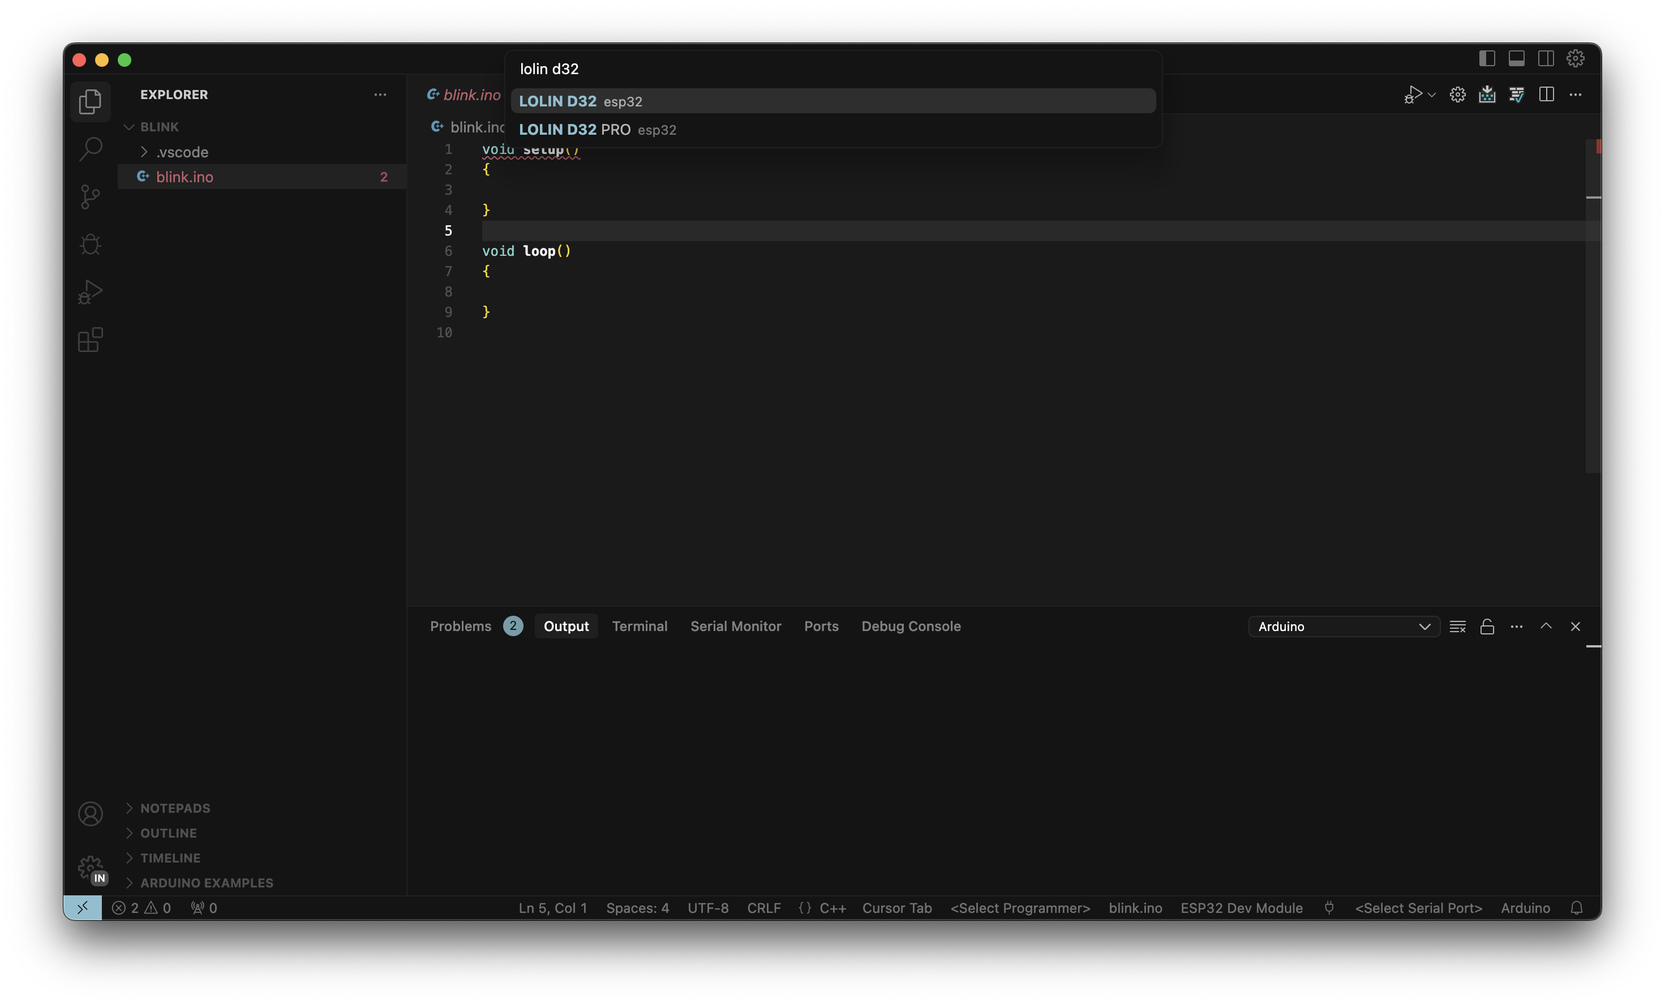Click ESP32 Dev Module board selector
Image resolution: width=1665 pixels, height=1004 pixels.
(1241, 908)
